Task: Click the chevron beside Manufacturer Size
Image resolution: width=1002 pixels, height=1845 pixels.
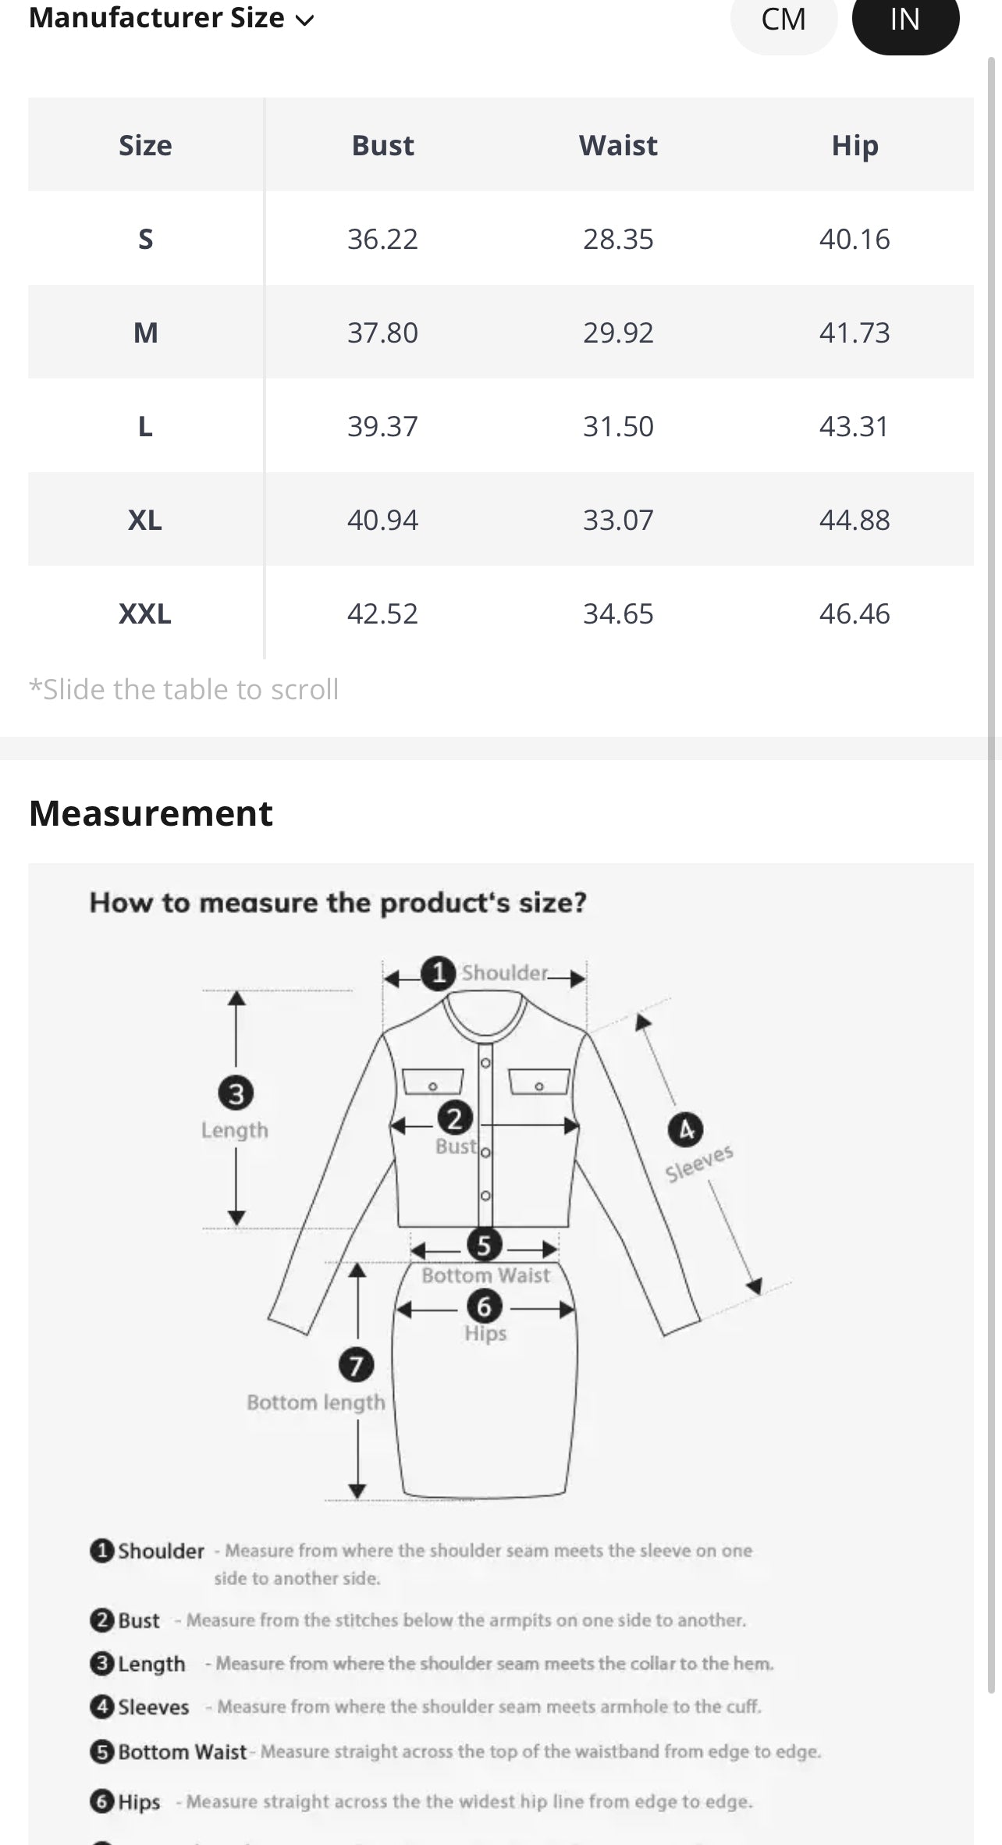Action: coord(305,20)
